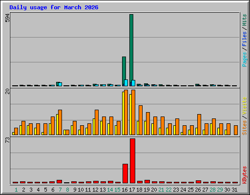250x195 pixels.
Task: Select the large red KBytes bar for day 17
Action: pos(132,161)
